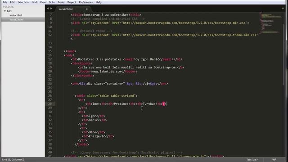Select the bp3 folder in sidebar

9,11
